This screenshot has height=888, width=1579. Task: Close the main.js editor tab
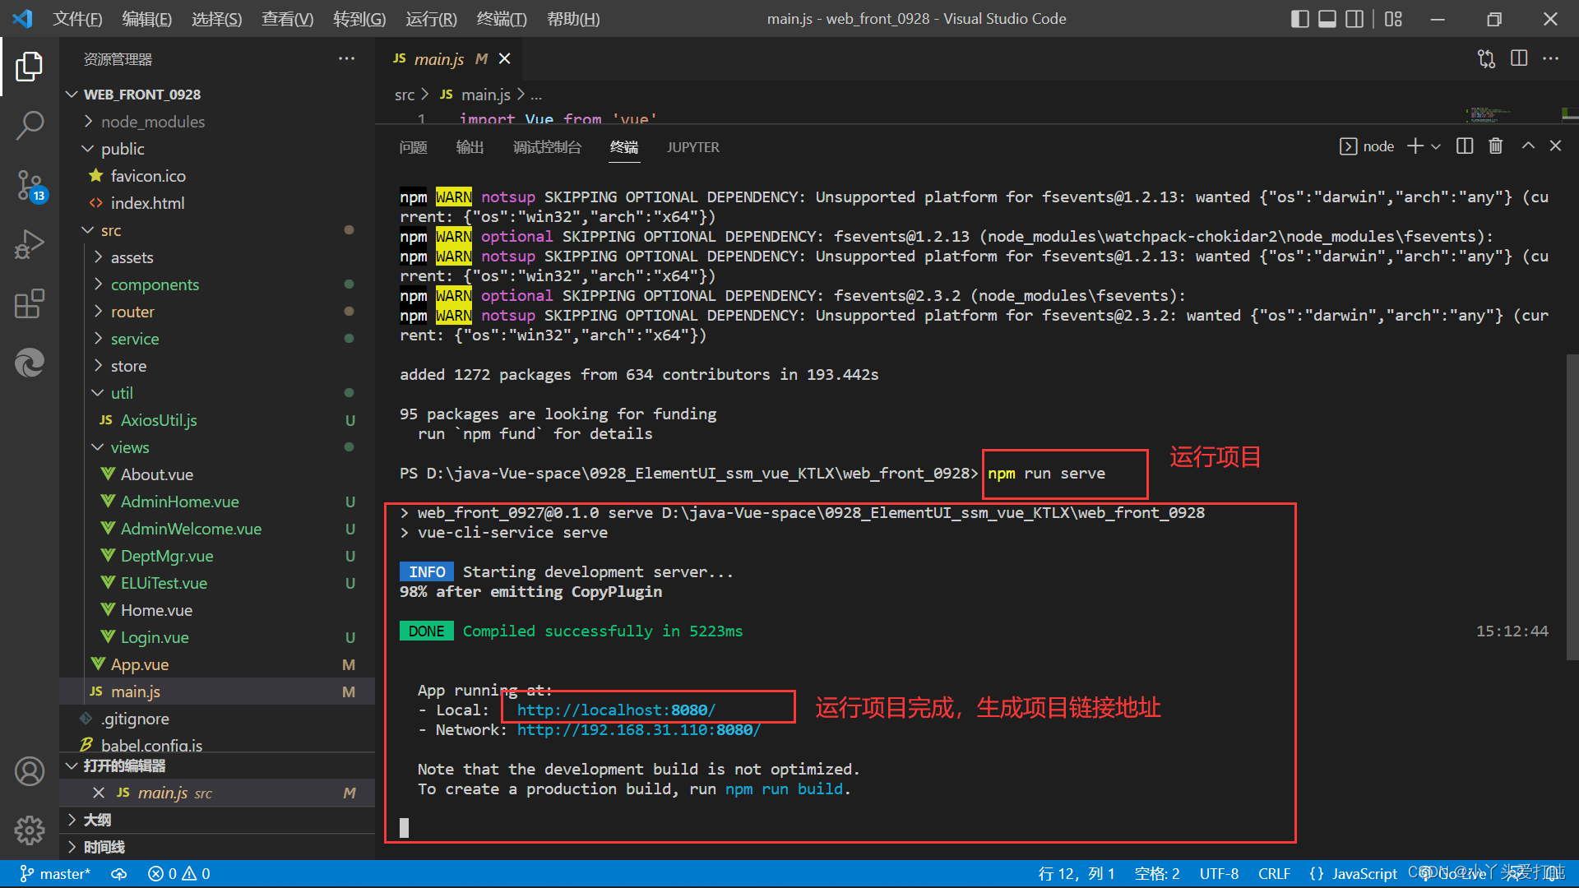[x=505, y=59]
